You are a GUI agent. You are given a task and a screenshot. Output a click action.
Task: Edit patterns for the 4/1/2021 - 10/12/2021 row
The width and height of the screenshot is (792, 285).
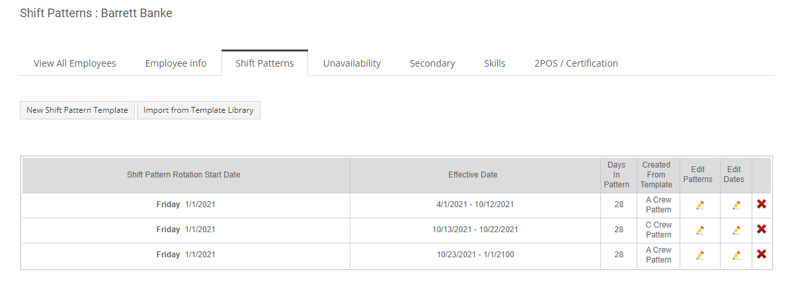(x=699, y=205)
